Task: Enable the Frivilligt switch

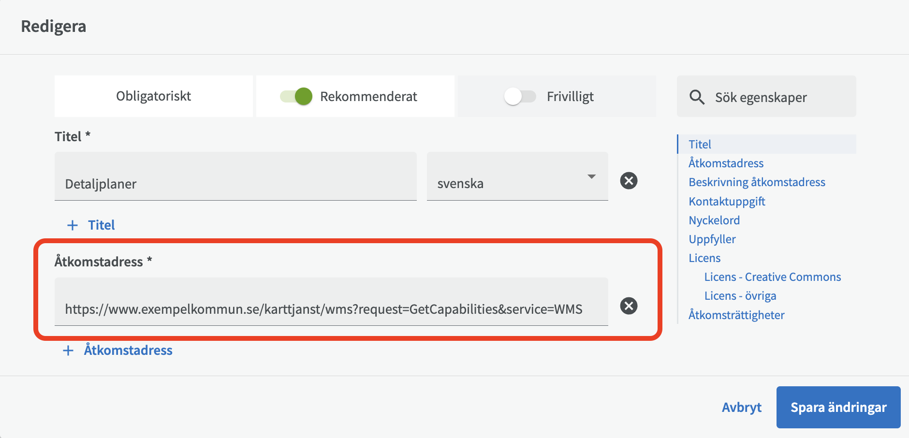Action: tap(520, 96)
